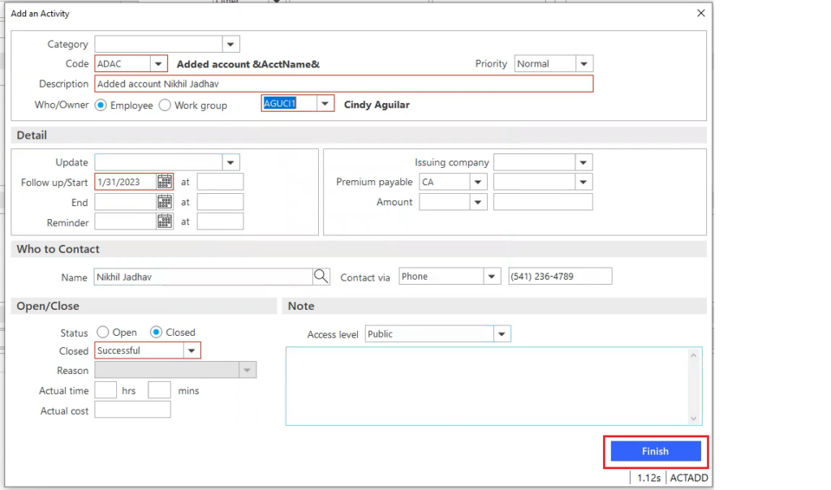Open the Reminder date calendar picker
831x490 pixels.
[x=164, y=221]
